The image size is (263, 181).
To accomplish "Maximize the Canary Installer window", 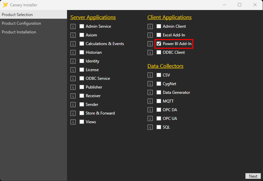I will coord(240,5).
